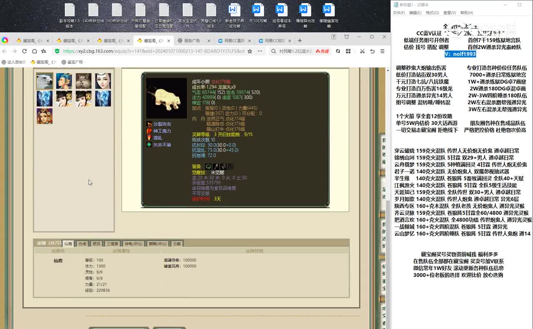Screen dimensions: 533x329
Task: Open the browser hamburger main menu
Action: (382, 51)
